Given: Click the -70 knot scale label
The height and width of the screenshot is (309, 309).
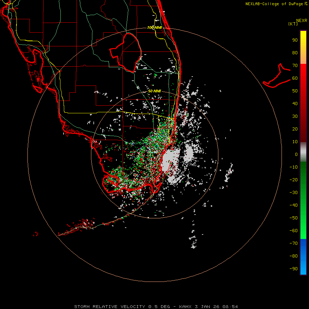Looking at the screenshot, I should [294, 243].
